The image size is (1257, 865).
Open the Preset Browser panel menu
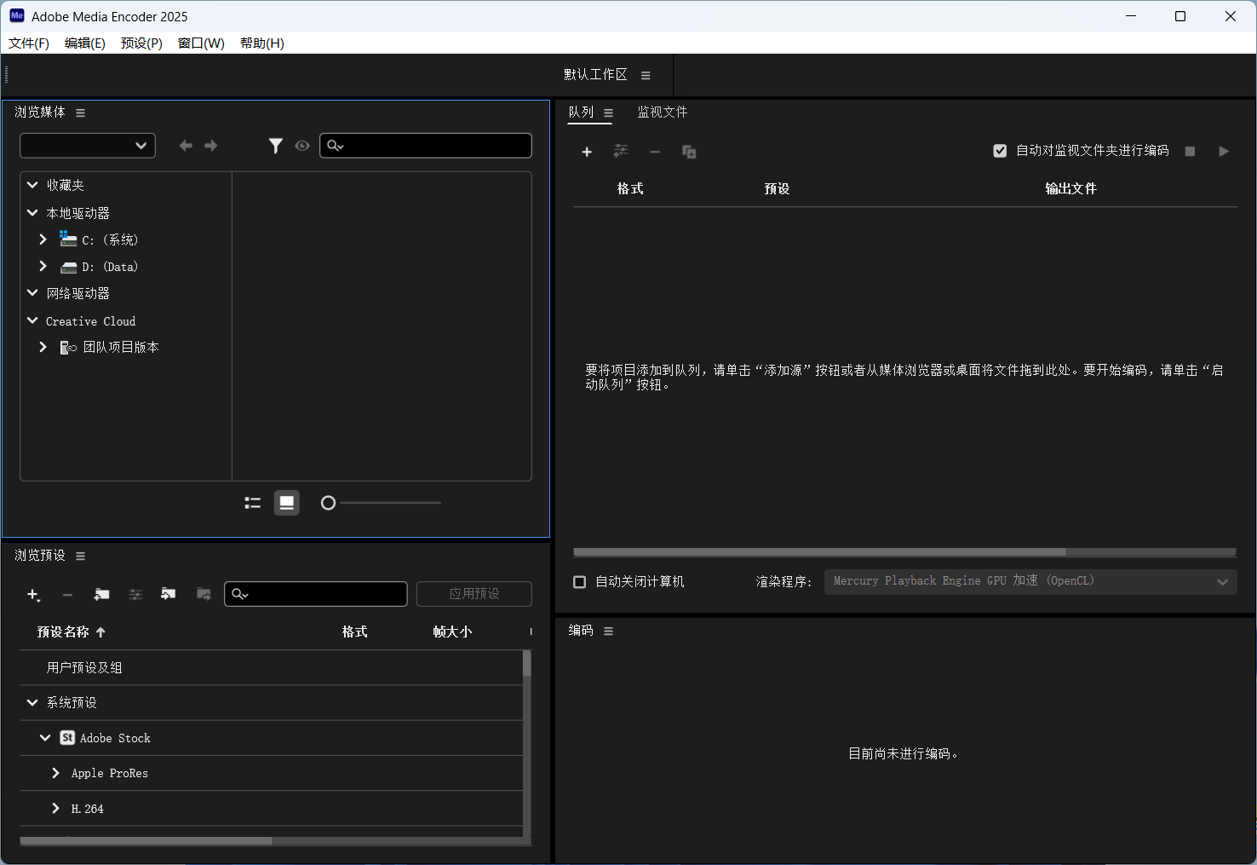click(x=80, y=556)
